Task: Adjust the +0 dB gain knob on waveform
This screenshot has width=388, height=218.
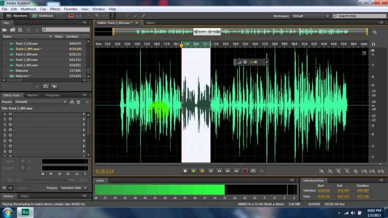Action: pos(245,62)
